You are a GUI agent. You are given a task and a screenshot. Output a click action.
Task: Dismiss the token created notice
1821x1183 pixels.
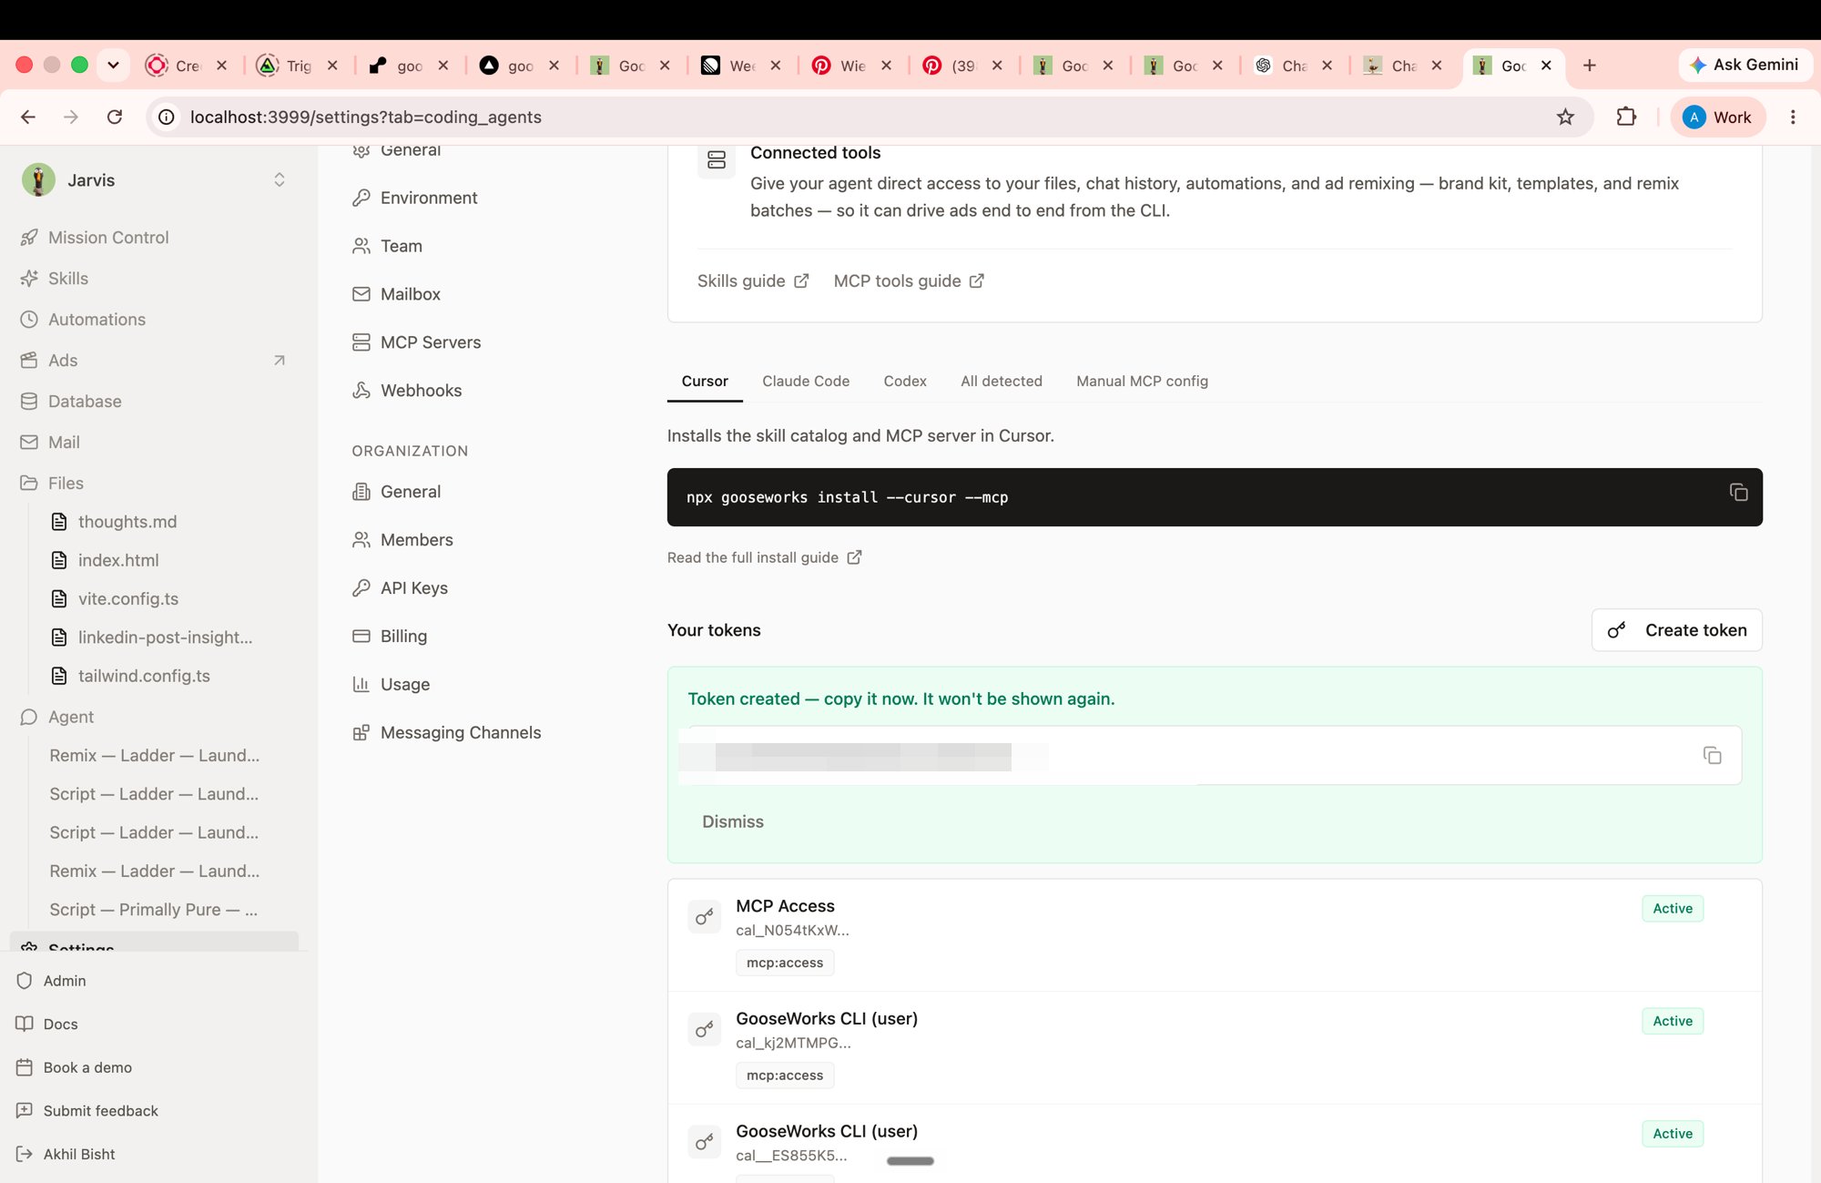point(733,821)
